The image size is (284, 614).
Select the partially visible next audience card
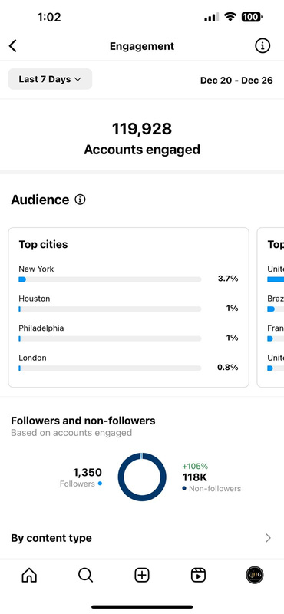pyautogui.click(x=271, y=308)
